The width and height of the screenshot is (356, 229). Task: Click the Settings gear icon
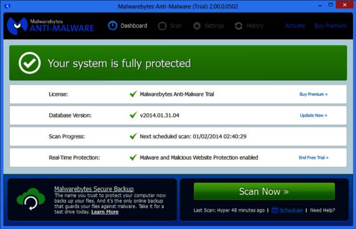[x=197, y=26]
